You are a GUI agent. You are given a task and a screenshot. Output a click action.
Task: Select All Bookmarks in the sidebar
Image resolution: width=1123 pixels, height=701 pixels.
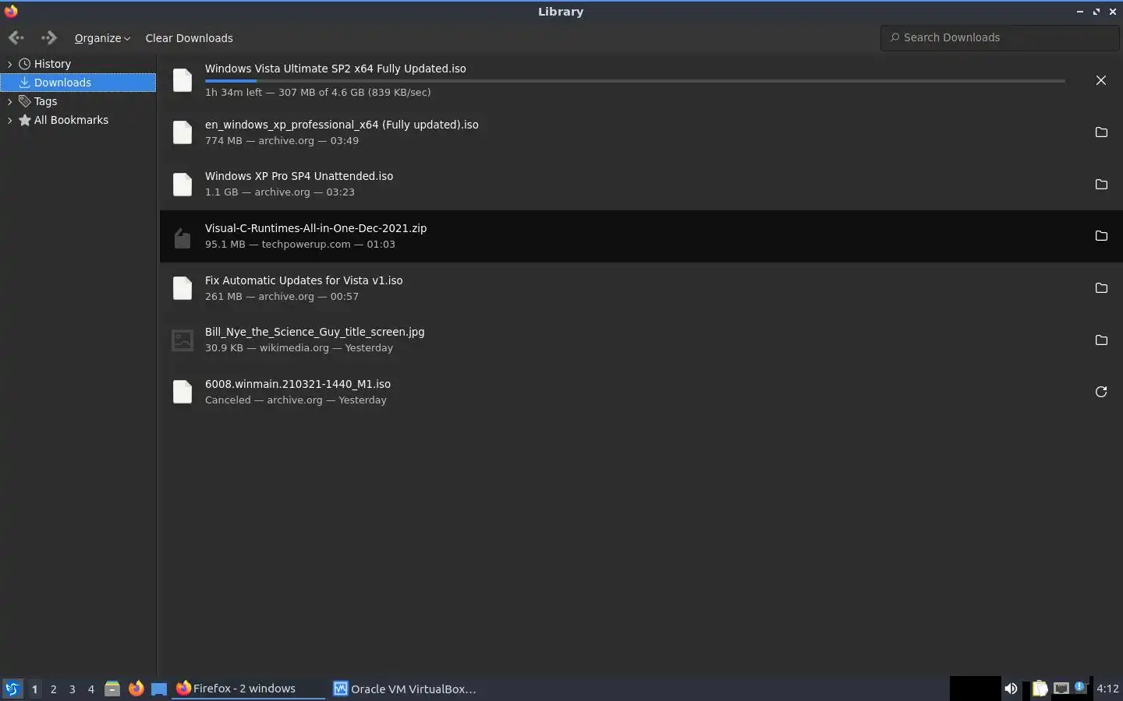click(71, 120)
